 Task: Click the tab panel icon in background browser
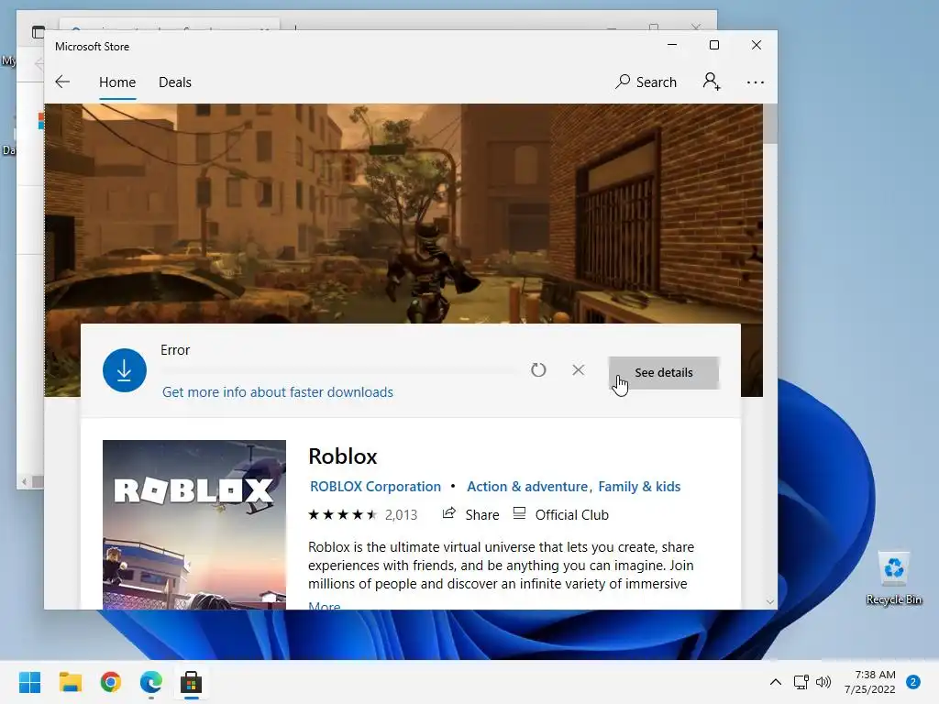coord(39,32)
